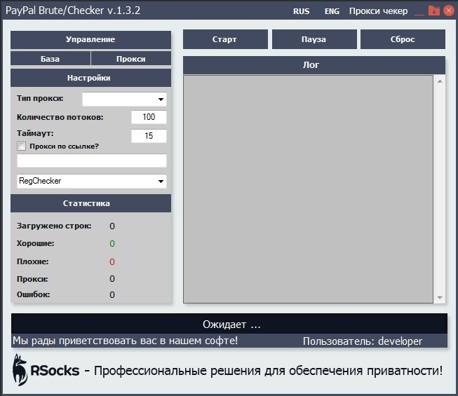Switch interface language to RUS

point(301,11)
